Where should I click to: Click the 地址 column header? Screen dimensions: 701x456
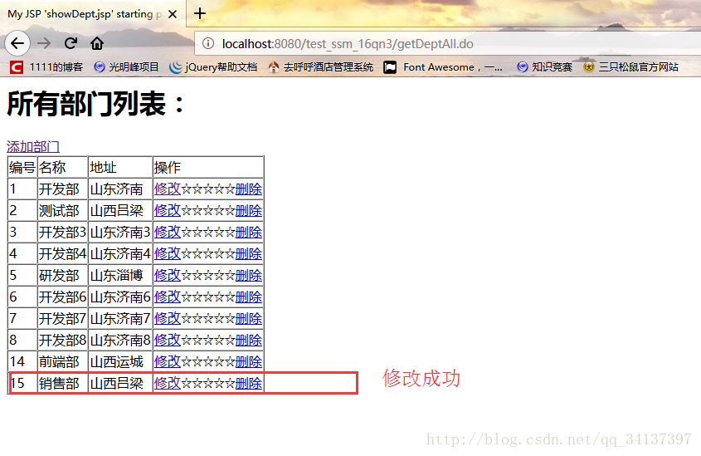tap(120, 167)
